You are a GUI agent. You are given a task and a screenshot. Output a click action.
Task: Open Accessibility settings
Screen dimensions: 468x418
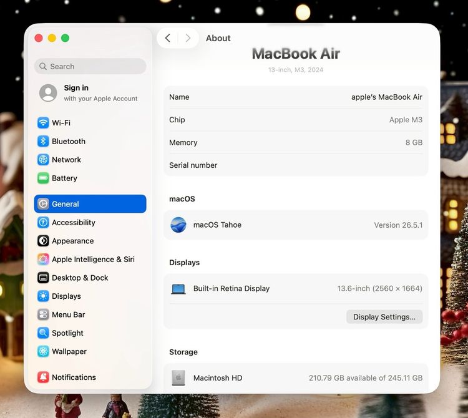click(x=90, y=222)
